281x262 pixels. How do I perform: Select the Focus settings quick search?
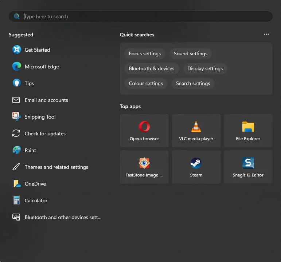tap(145, 54)
